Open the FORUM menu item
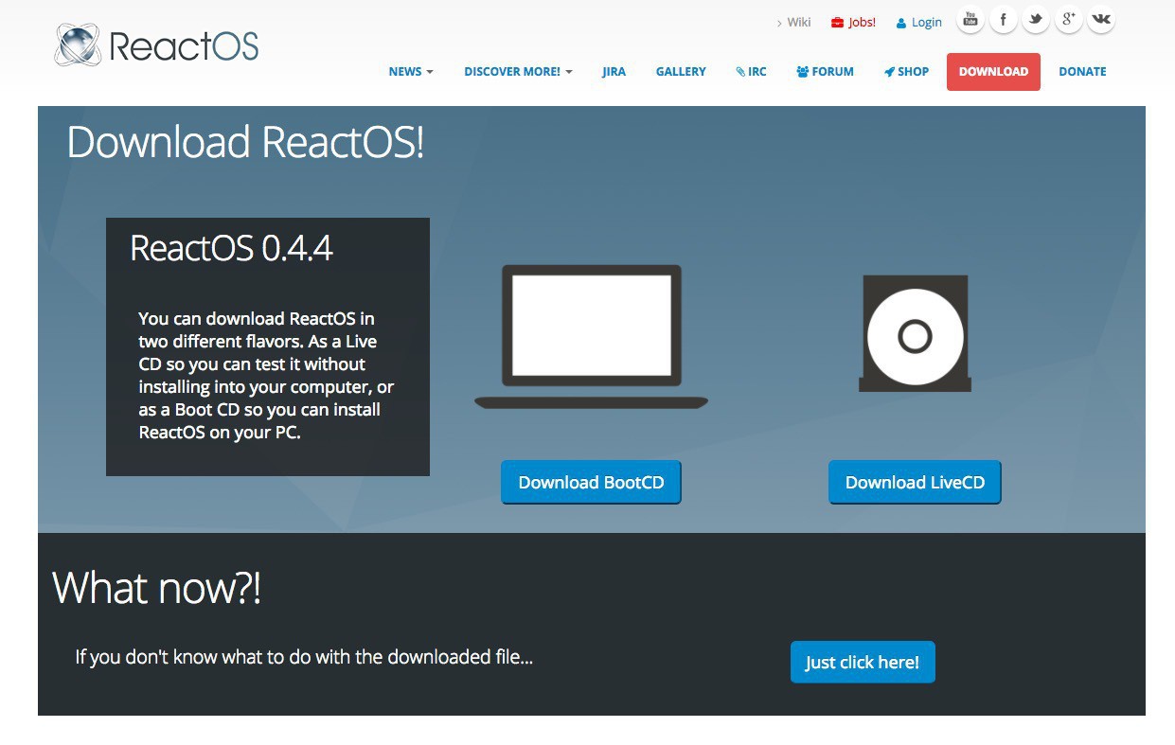 point(826,71)
